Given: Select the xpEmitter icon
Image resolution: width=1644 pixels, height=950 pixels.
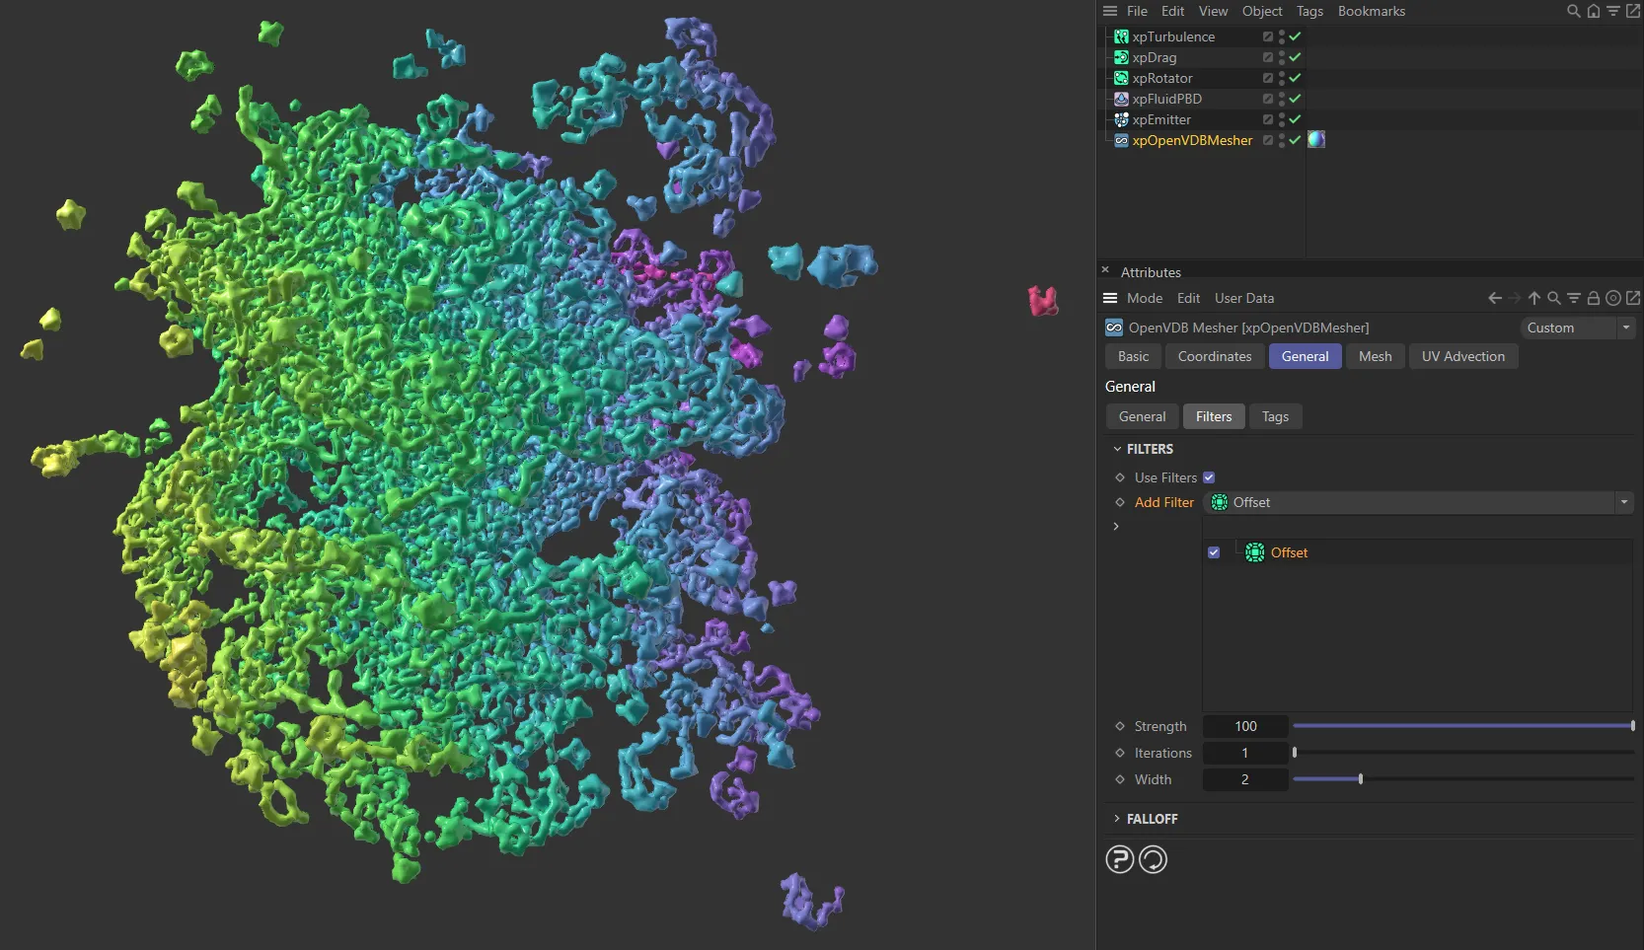Looking at the screenshot, I should coord(1121,119).
